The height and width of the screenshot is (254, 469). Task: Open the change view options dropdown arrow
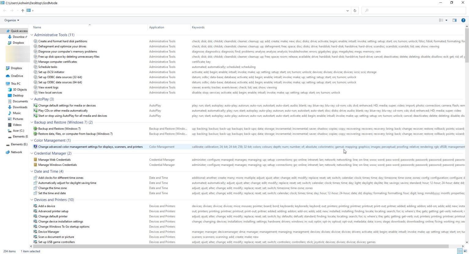446,20
